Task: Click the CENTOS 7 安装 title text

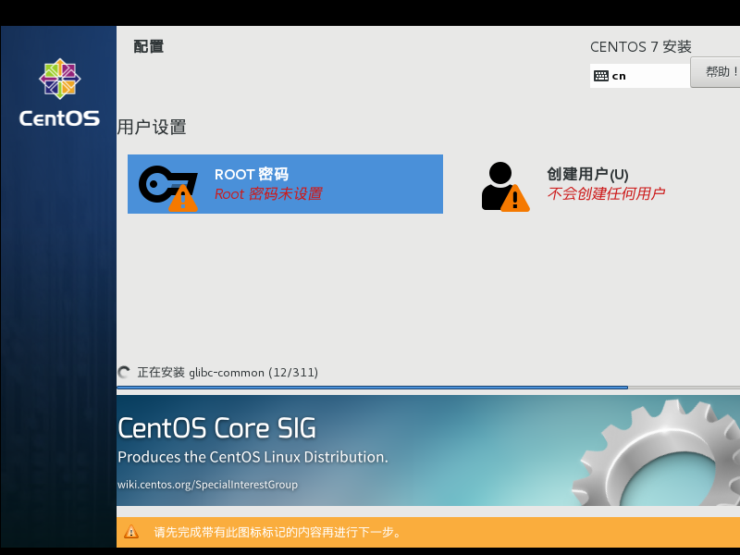Action: coord(640,47)
